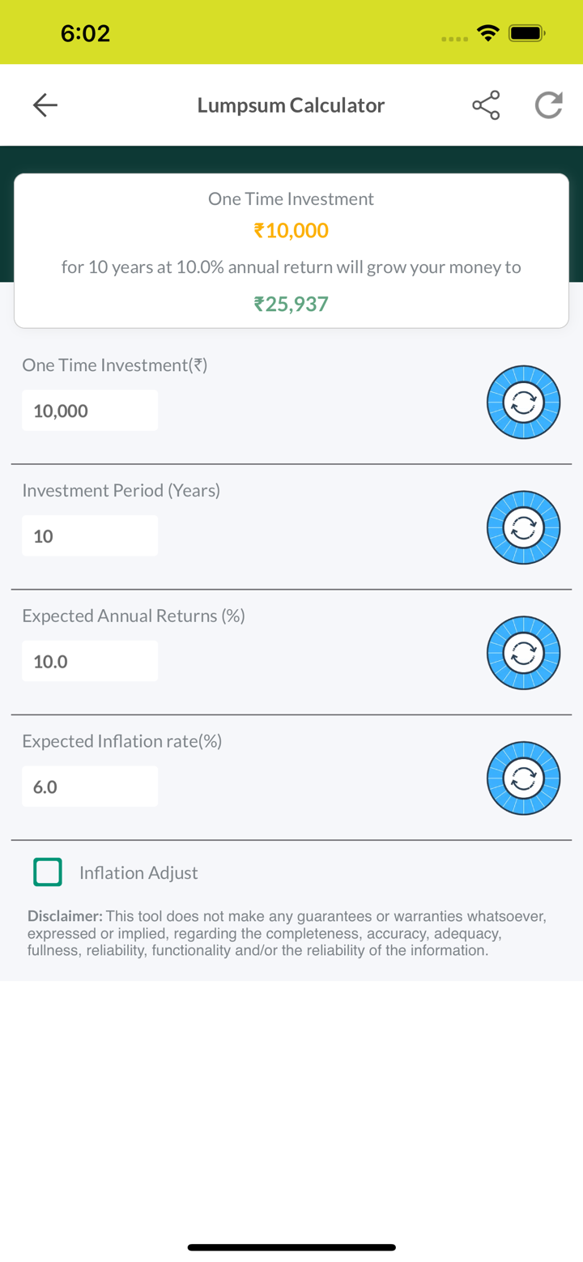Image resolution: width=583 pixels, height=1262 pixels.
Task: Tap the 6:02 clock in status bar
Action: click(85, 33)
